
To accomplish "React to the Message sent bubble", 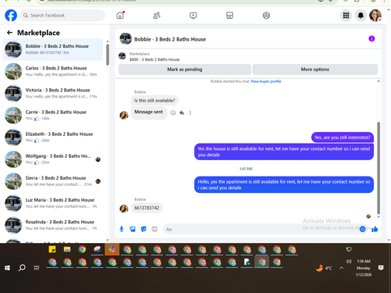I will point(173,113).
